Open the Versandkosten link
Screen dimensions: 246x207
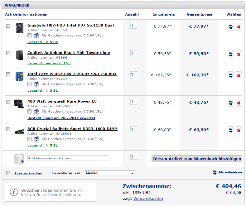[x=148, y=199]
